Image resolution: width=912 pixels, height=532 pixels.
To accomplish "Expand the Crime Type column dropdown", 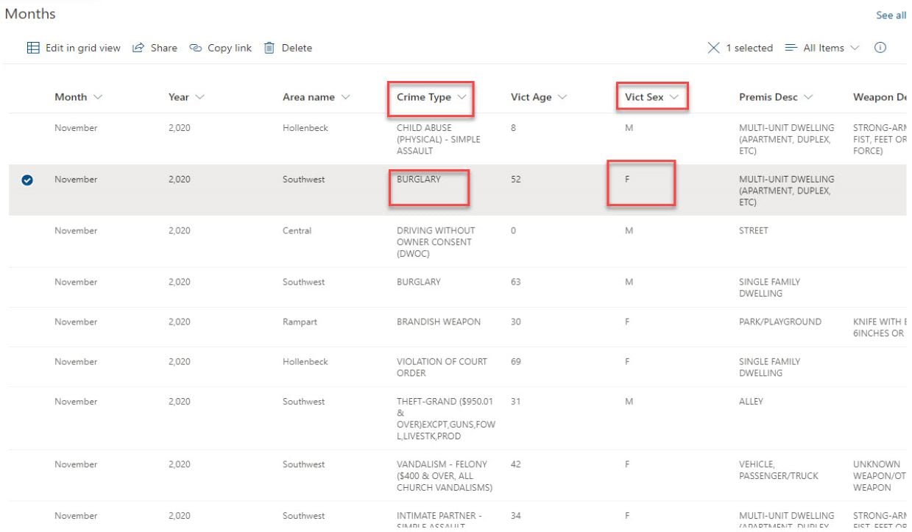I will tap(462, 97).
